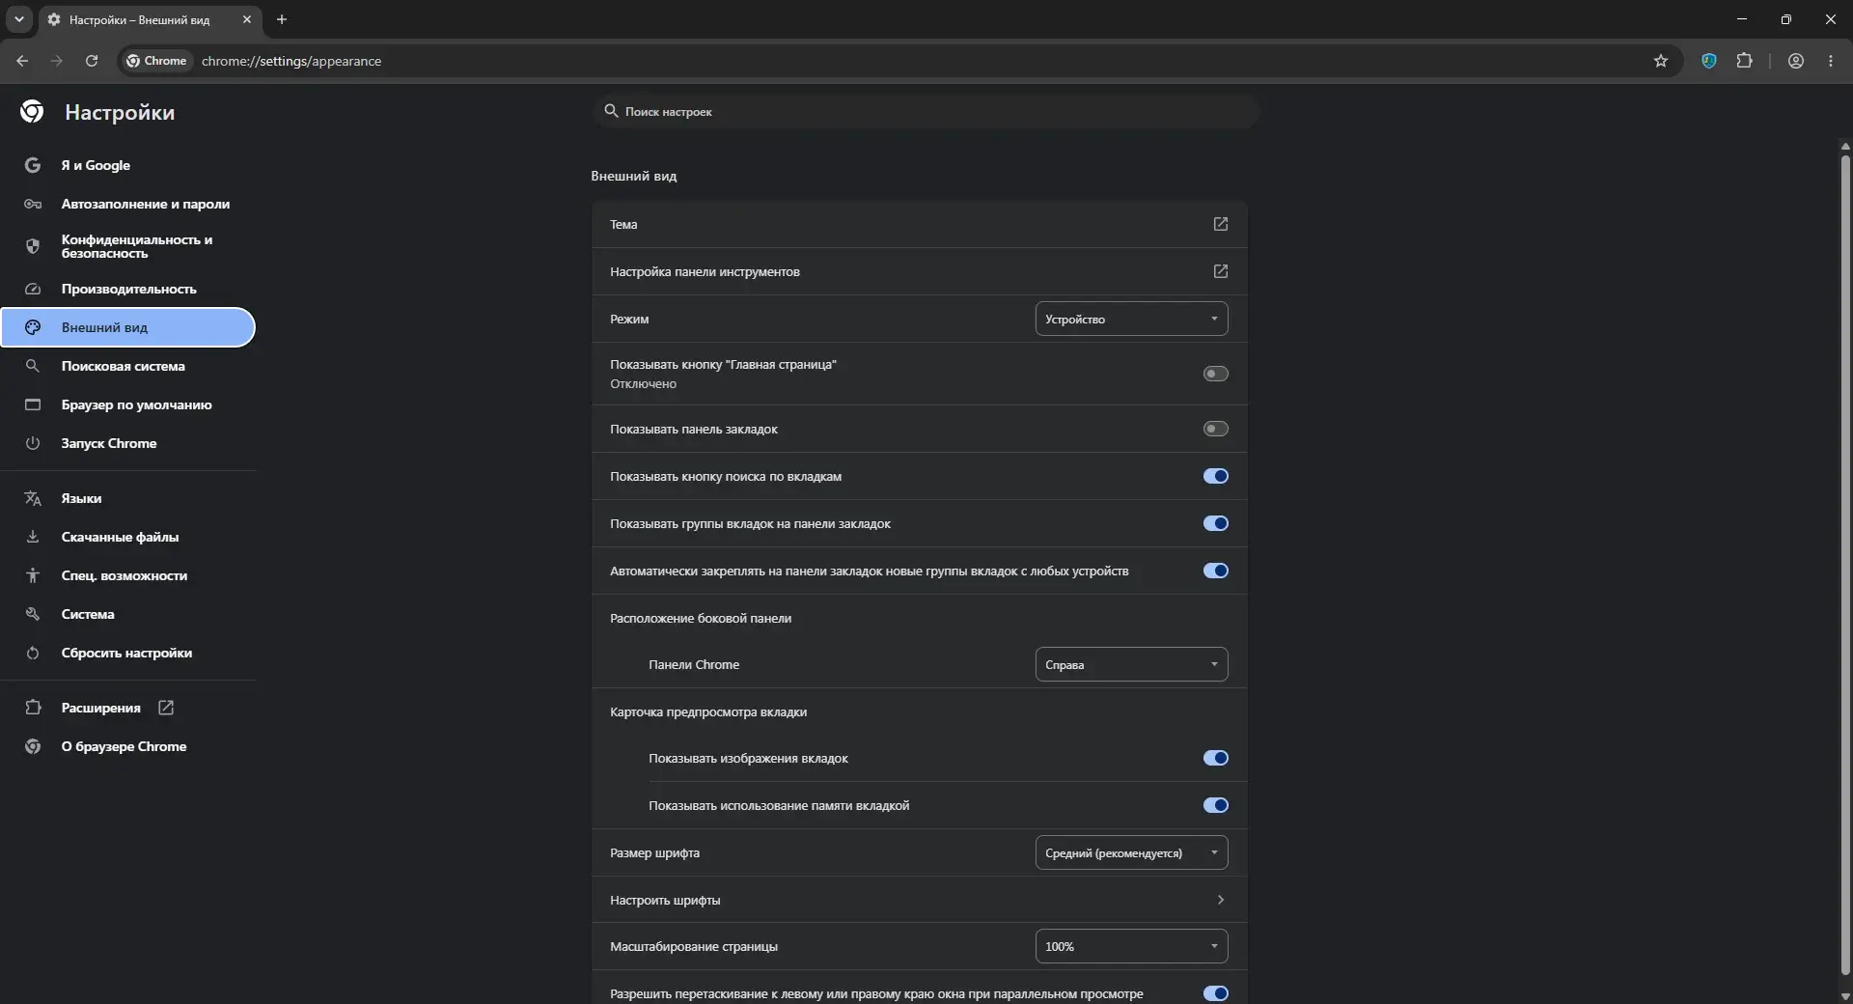Open the profile avatar icon in toolbar
The height and width of the screenshot is (1004, 1853).
(x=1796, y=61)
